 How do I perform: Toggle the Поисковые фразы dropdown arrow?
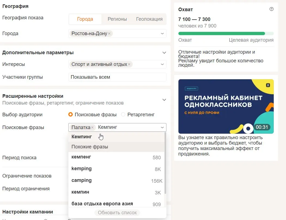[x=162, y=127]
